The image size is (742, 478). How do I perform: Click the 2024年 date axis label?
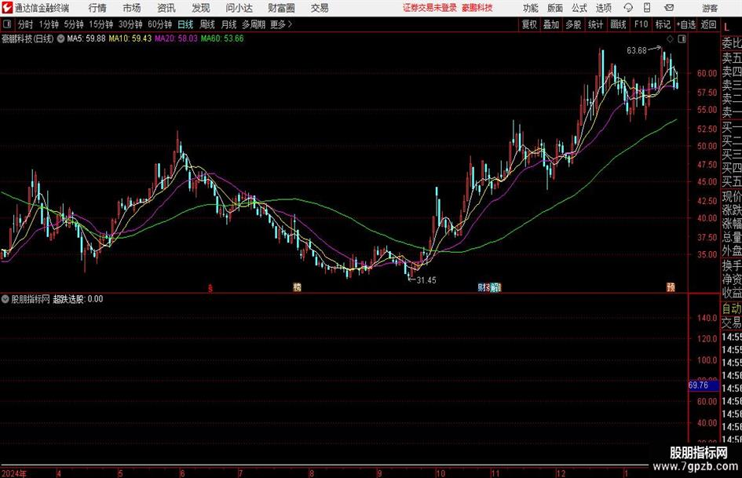(x=14, y=473)
